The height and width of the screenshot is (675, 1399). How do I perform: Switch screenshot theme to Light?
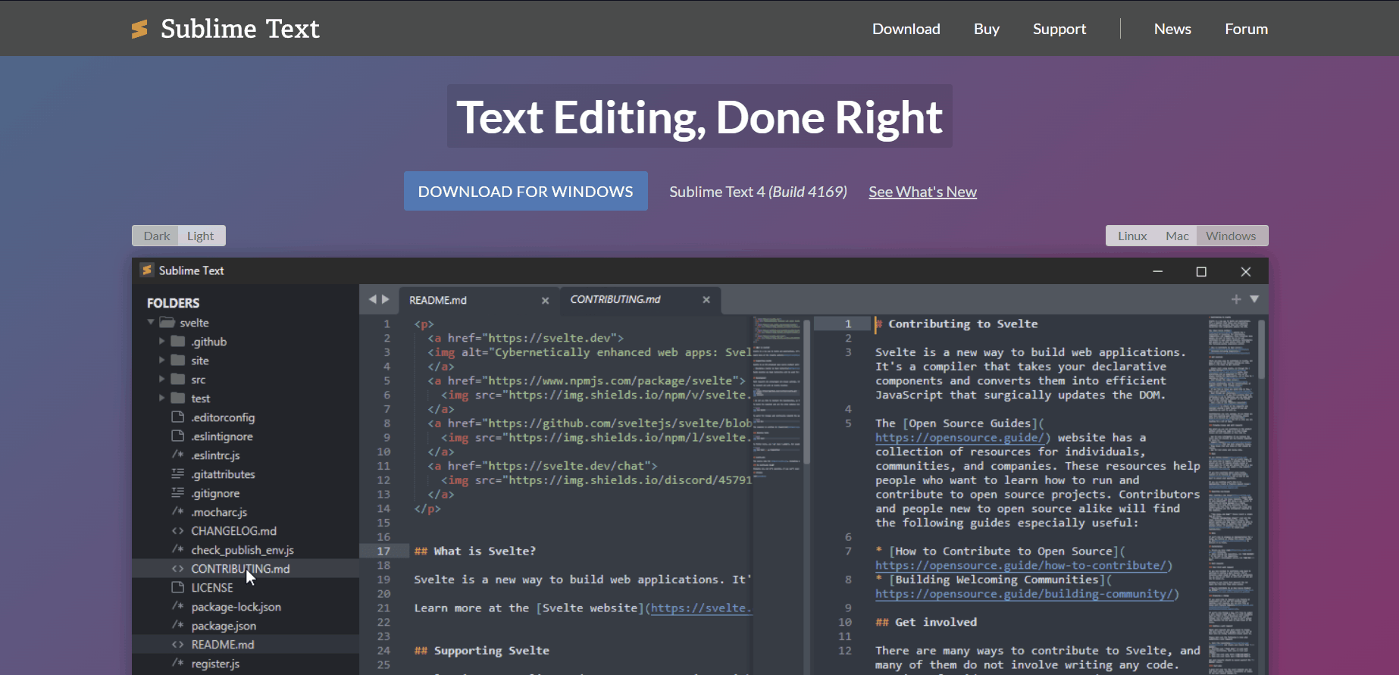tap(201, 236)
